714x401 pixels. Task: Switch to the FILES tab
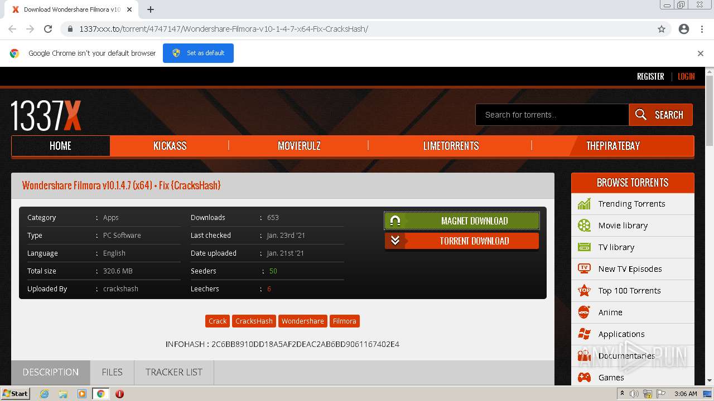click(112, 372)
